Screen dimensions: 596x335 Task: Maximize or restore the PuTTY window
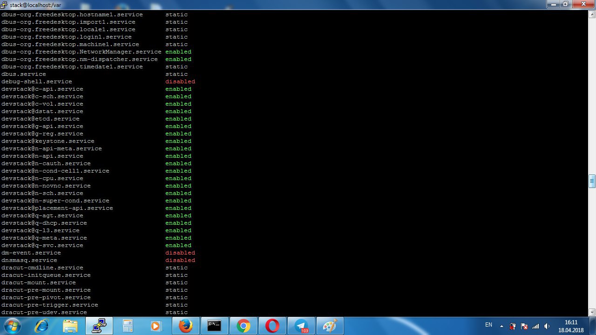point(565,4)
